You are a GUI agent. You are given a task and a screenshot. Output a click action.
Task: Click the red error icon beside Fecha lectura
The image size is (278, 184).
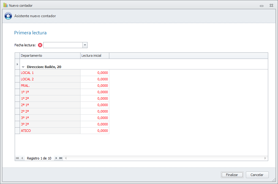[40, 45]
